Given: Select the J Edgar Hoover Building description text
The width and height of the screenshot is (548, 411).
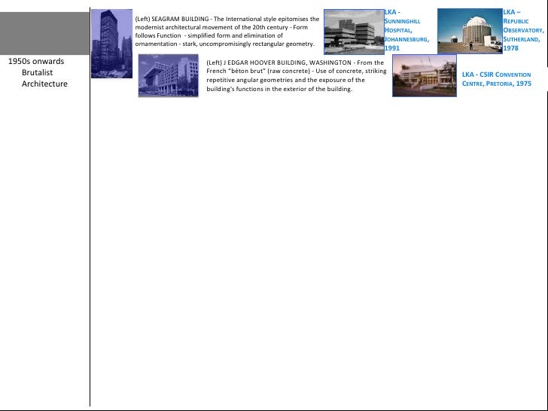Looking at the screenshot, I should click(297, 75).
